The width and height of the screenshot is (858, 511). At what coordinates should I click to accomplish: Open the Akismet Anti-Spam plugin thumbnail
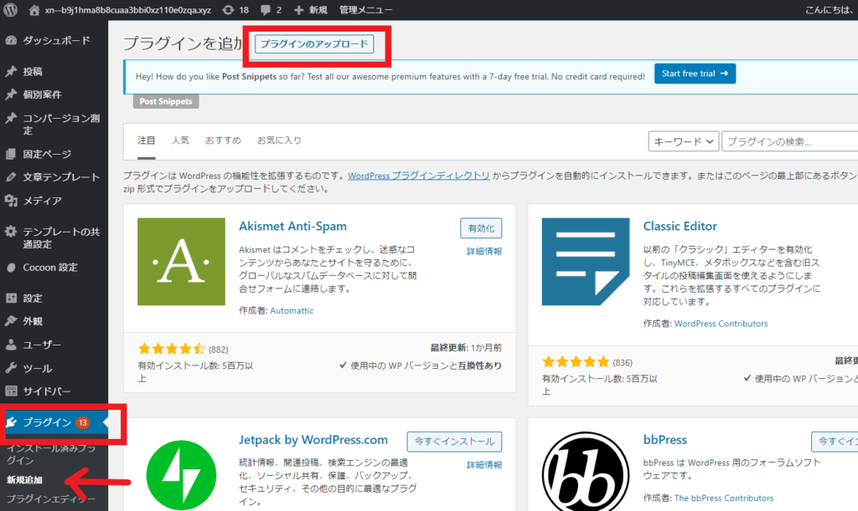pos(181,262)
